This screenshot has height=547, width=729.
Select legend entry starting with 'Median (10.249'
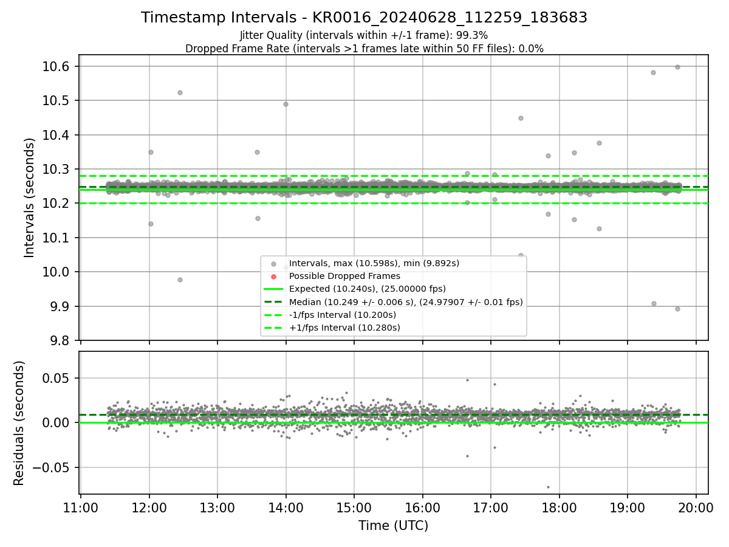406,302
